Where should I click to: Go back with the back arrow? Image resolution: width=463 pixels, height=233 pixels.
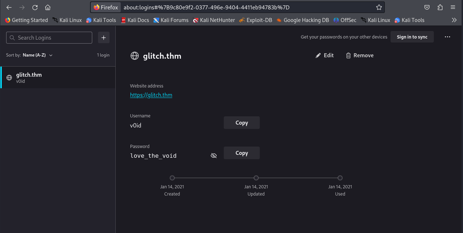click(9, 8)
